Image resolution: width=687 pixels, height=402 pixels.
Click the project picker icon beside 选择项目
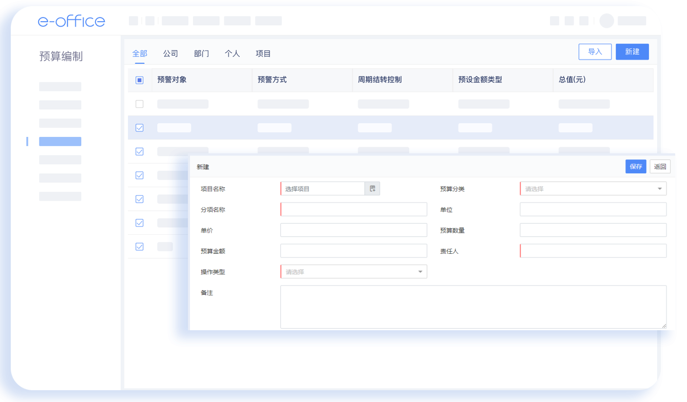372,189
